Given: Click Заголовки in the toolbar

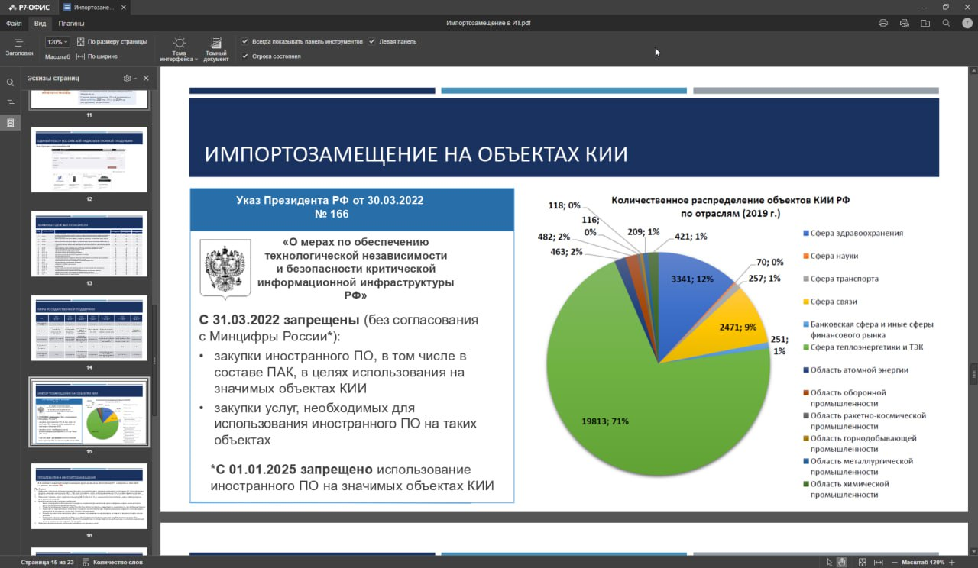Looking at the screenshot, I should coord(19,48).
